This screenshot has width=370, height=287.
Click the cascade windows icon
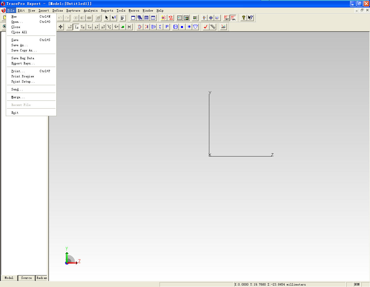140,18
